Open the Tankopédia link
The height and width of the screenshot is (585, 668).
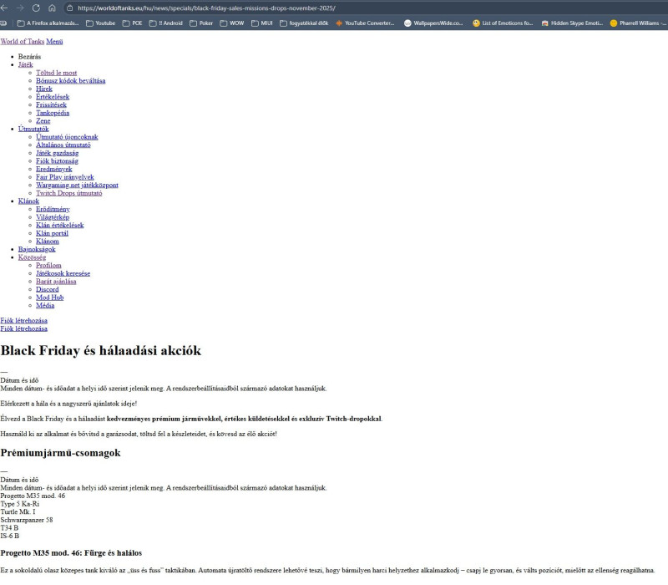point(53,113)
